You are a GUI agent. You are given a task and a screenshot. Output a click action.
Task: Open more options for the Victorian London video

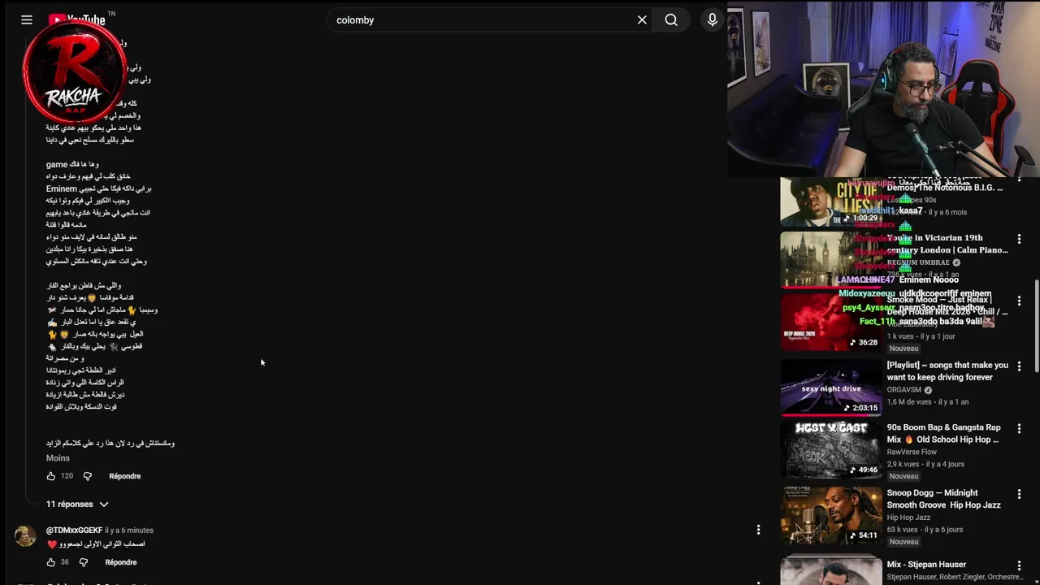coord(1019,240)
